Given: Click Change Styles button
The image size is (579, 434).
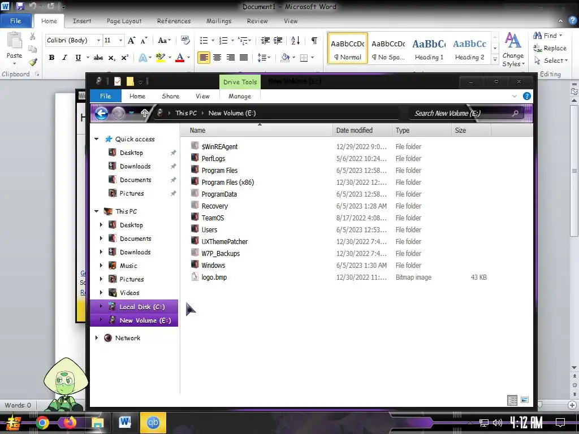Looking at the screenshot, I should click(x=513, y=49).
